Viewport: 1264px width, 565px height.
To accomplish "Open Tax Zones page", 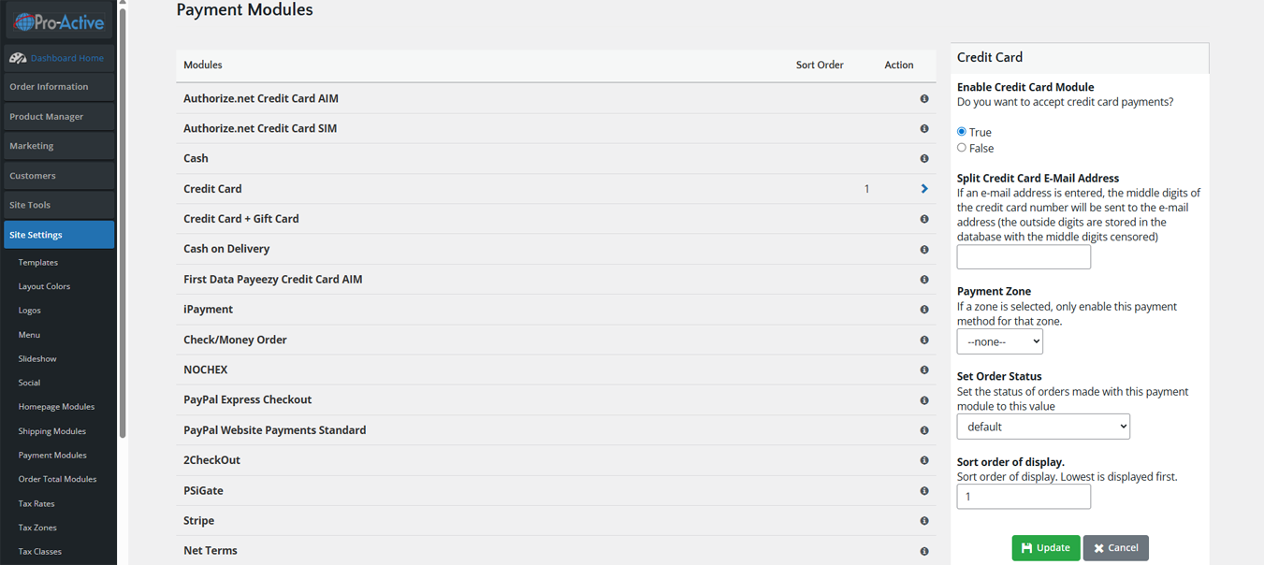I will [x=37, y=528].
